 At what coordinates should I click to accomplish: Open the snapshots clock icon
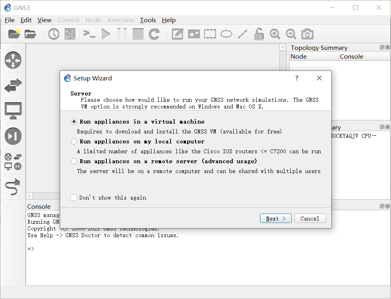pyautogui.click(x=53, y=34)
